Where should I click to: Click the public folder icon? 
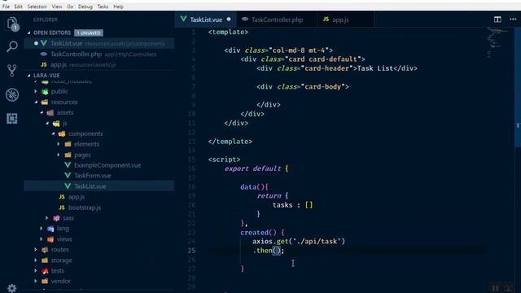pyautogui.click(x=45, y=91)
